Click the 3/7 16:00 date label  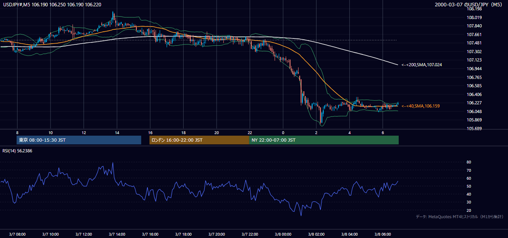click(x=150, y=234)
